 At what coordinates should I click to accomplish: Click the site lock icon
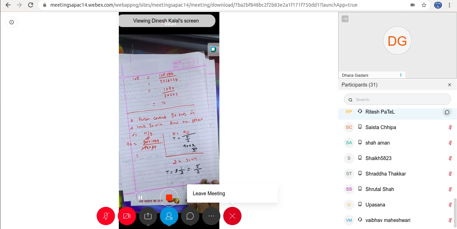click(x=44, y=5)
